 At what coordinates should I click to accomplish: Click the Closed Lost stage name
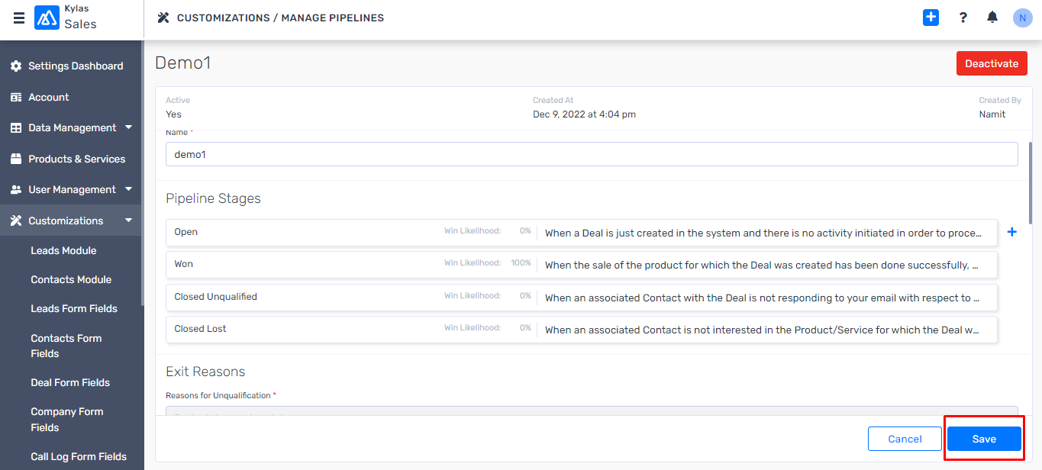(x=200, y=329)
